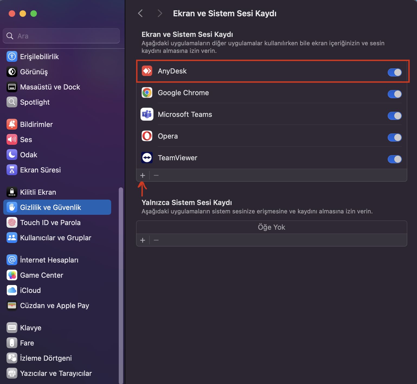Go back using the left chevron

pyautogui.click(x=140, y=13)
